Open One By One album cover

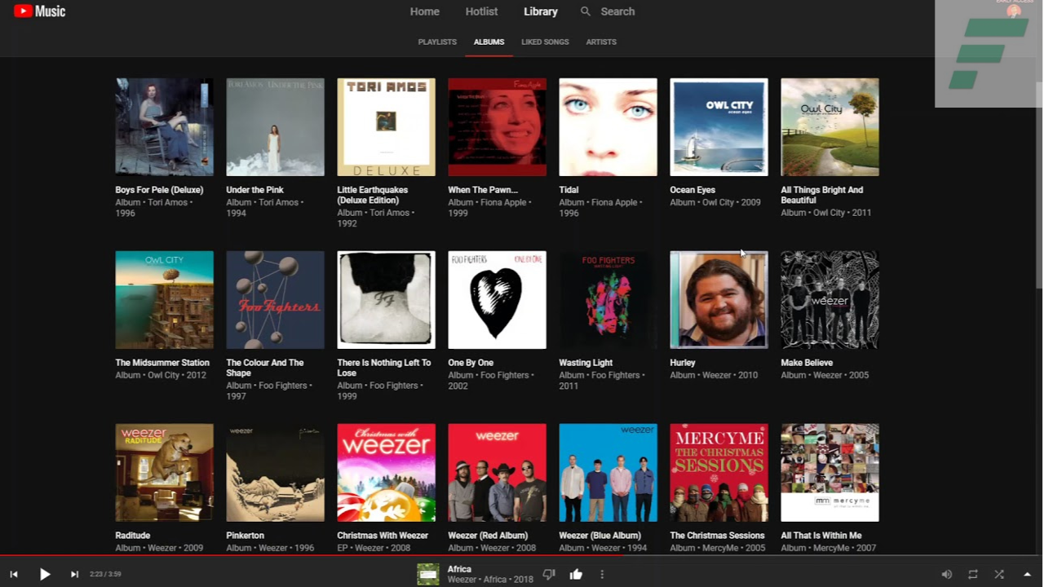[x=498, y=300]
